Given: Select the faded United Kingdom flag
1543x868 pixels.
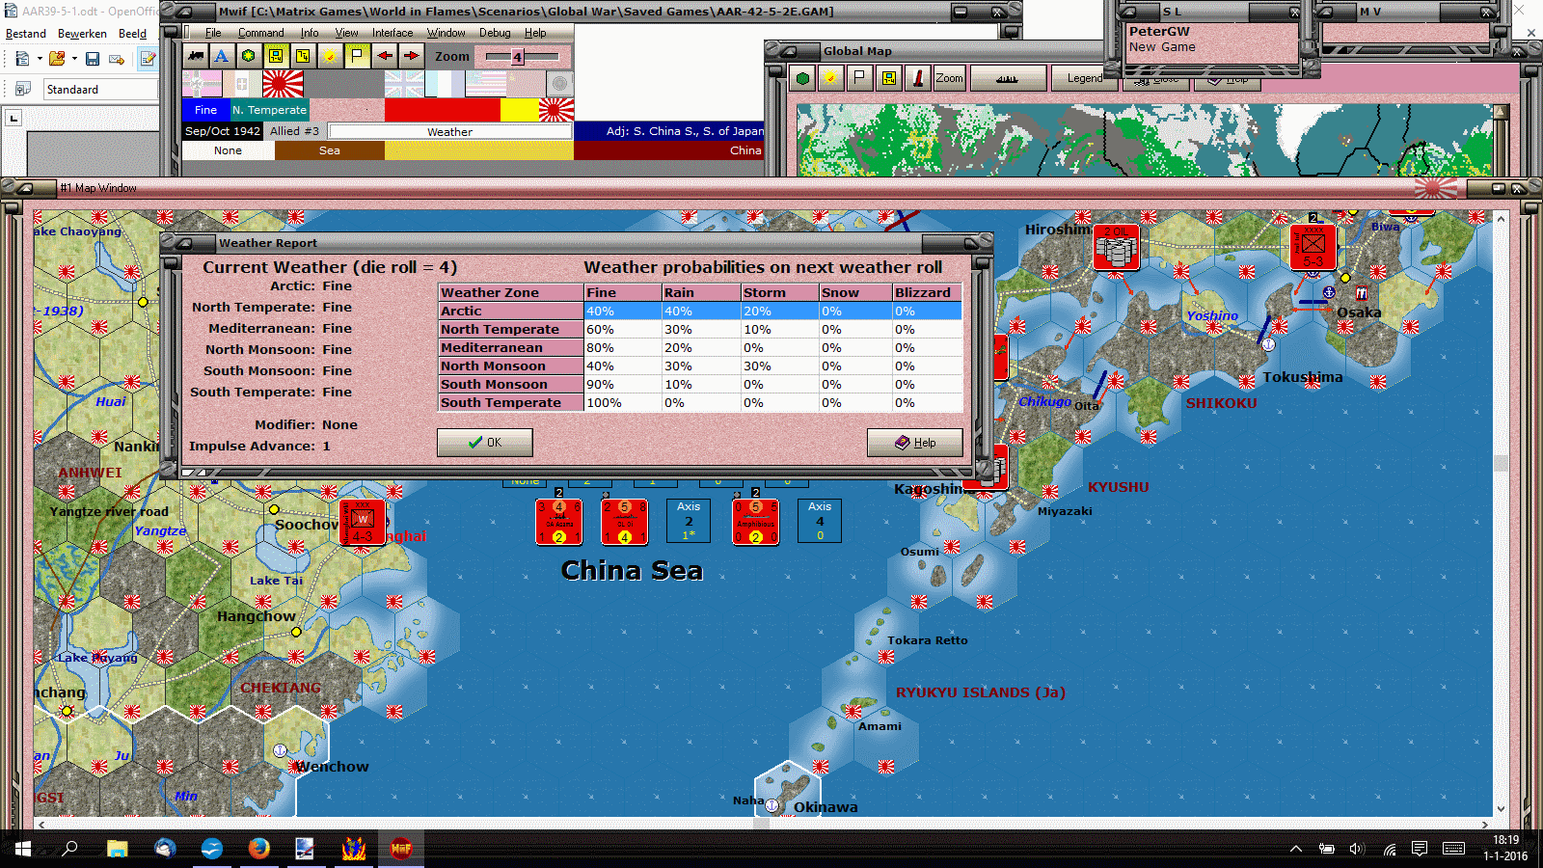Looking at the screenshot, I should [x=404, y=84].
